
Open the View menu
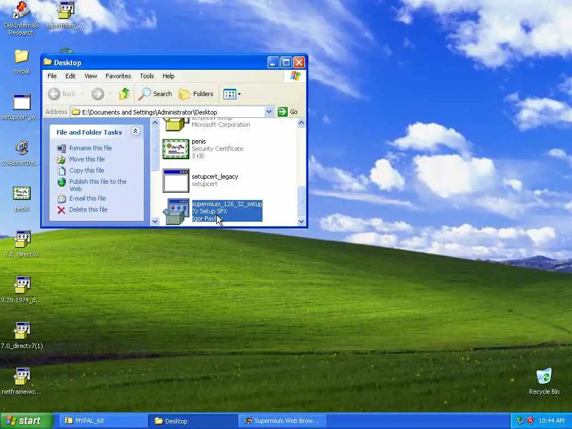click(91, 76)
